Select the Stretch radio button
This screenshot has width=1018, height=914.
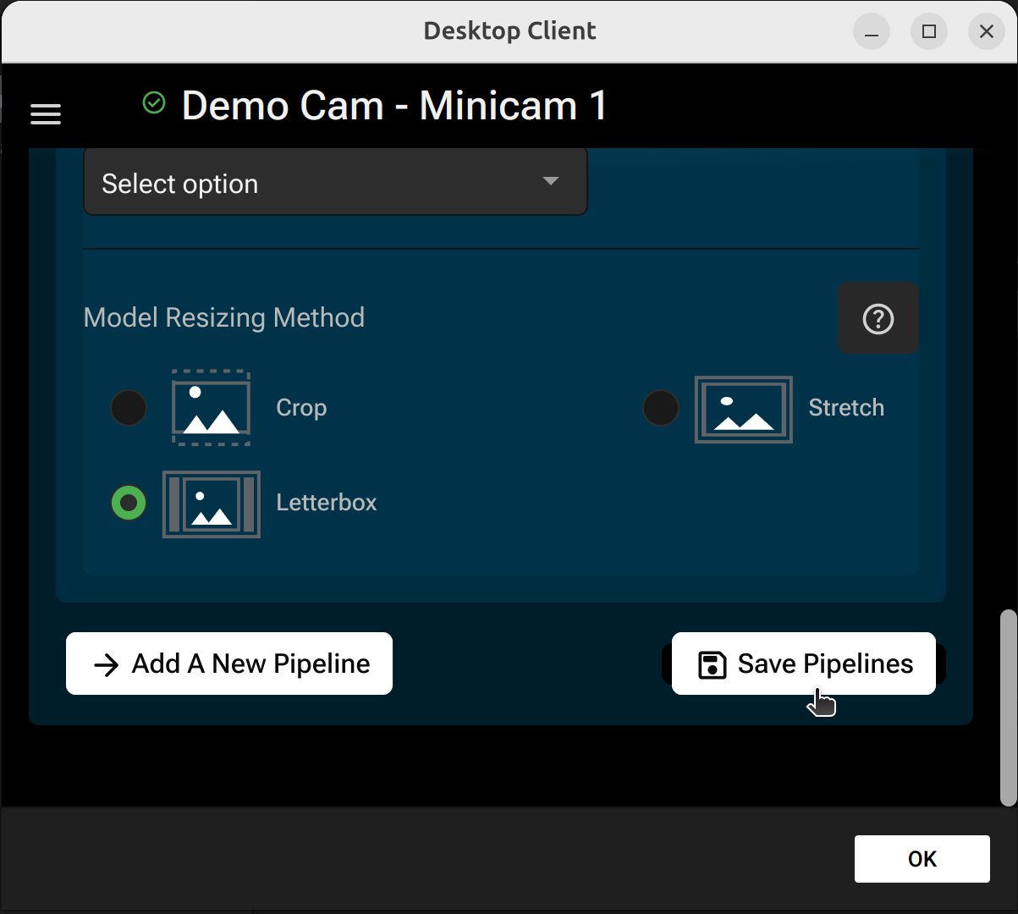(x=661, y=408)
